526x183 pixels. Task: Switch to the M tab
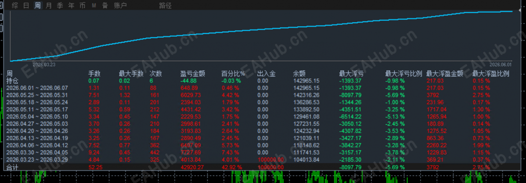coord(94,5)
